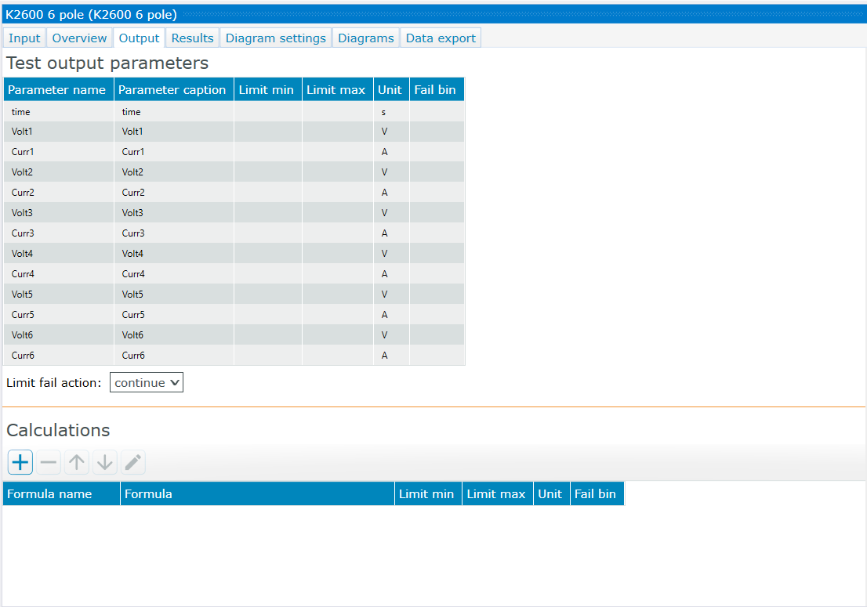Click the unit s cell for time
The image size is (867, 607).
391,111
